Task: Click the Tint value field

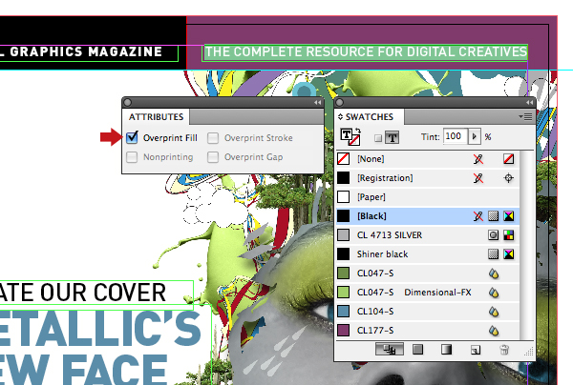Action: 456,136
